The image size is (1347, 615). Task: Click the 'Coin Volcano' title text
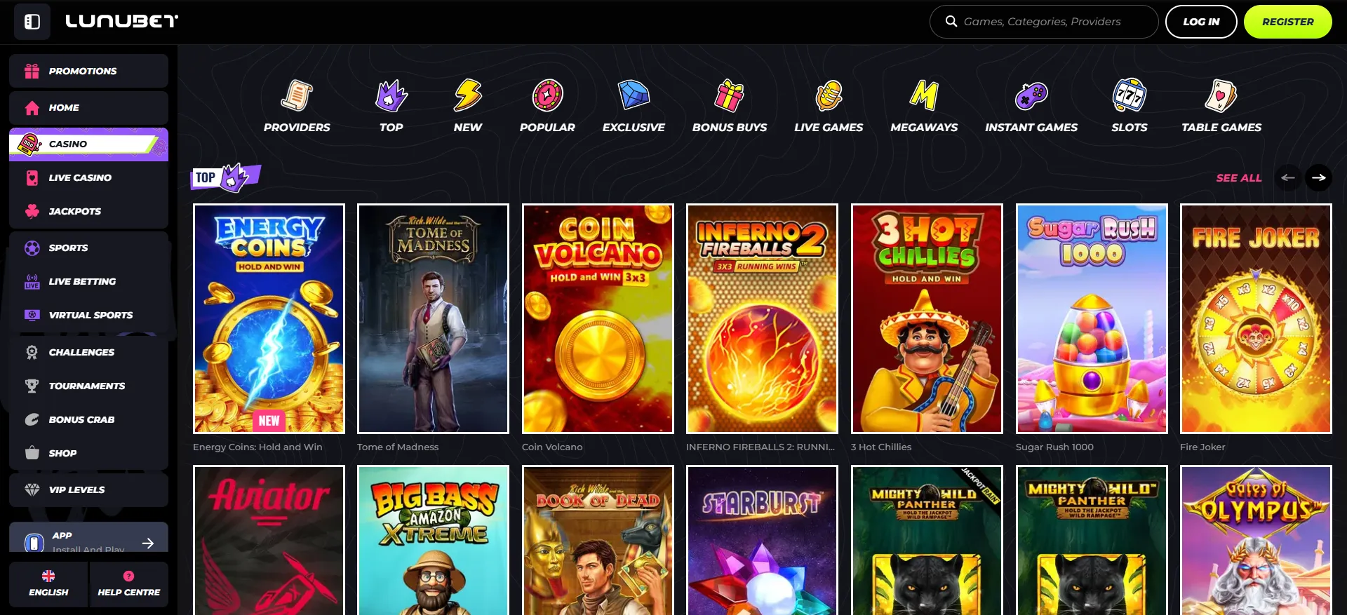[x=552, y=447]
